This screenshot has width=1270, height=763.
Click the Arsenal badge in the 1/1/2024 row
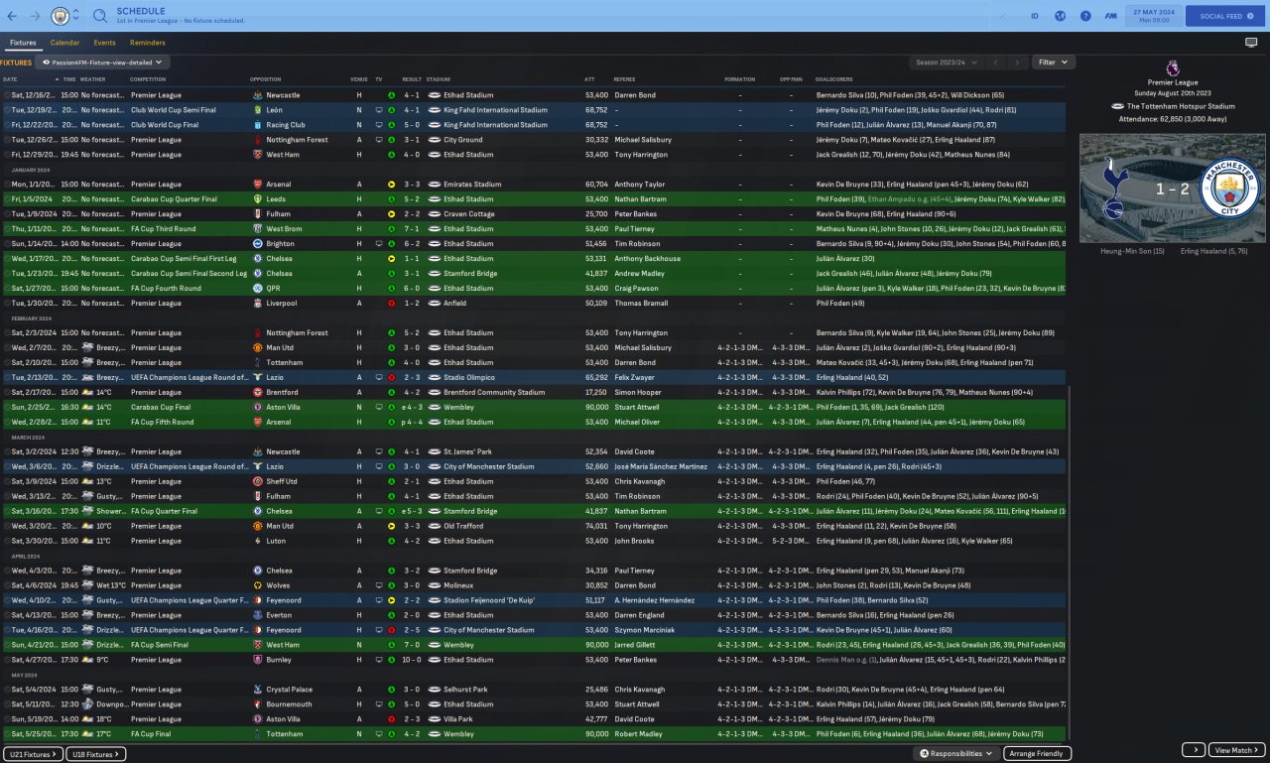point(257,185)
